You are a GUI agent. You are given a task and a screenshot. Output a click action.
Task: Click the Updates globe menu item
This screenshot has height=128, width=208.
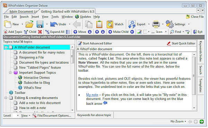pos(83,17)
